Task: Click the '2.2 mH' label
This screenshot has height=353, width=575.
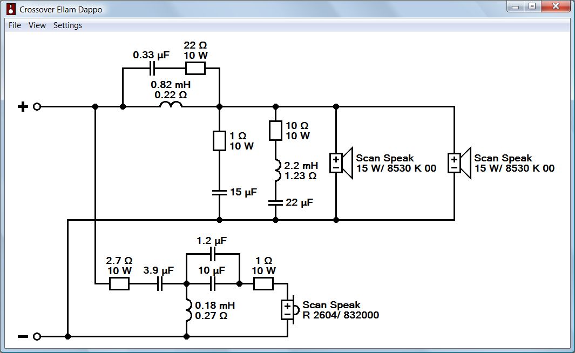Action: [x=301, y=165]
